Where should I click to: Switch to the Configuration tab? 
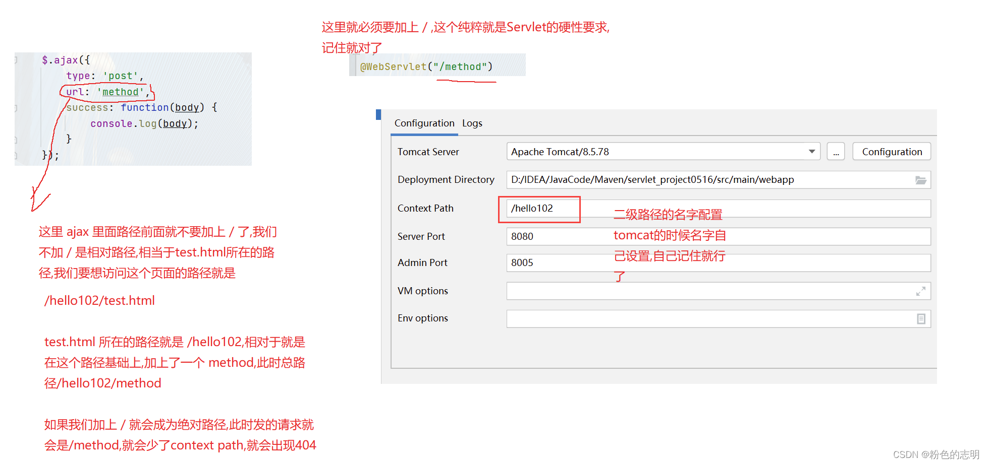click(x=424, y=123)
